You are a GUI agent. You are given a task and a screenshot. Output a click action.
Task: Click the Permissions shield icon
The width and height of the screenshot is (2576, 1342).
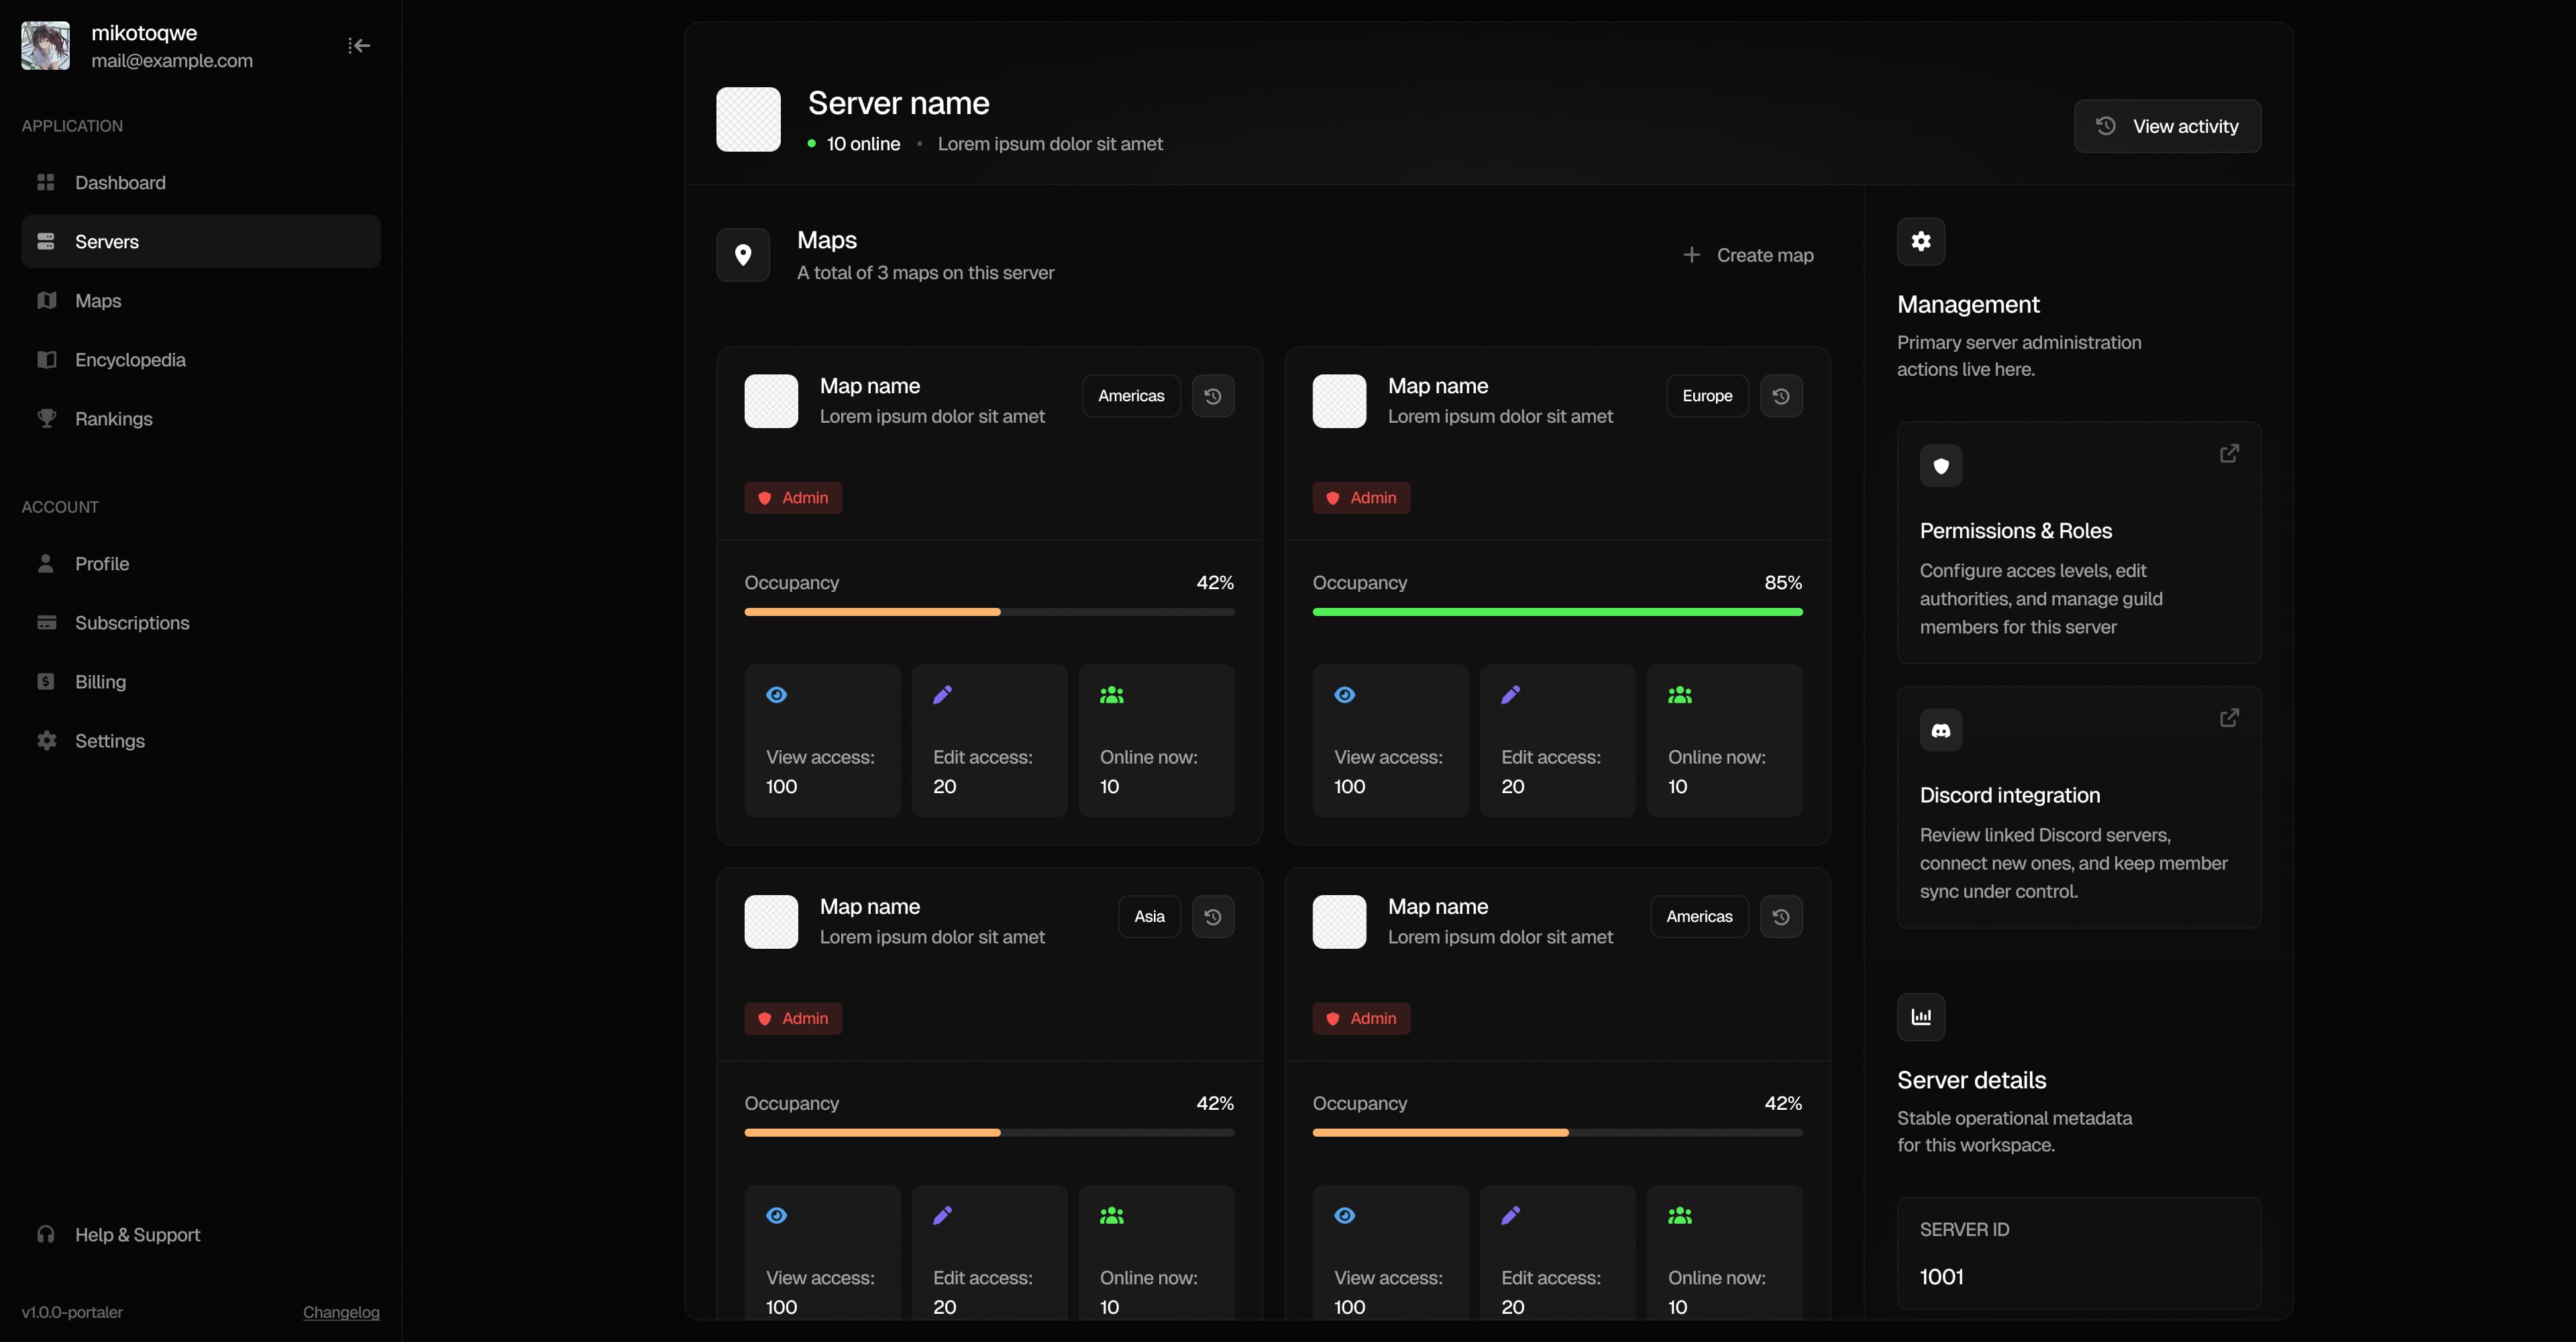coord(1941,466)
